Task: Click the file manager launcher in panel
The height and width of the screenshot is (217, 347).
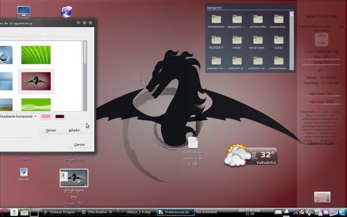Action: (24, 212)
